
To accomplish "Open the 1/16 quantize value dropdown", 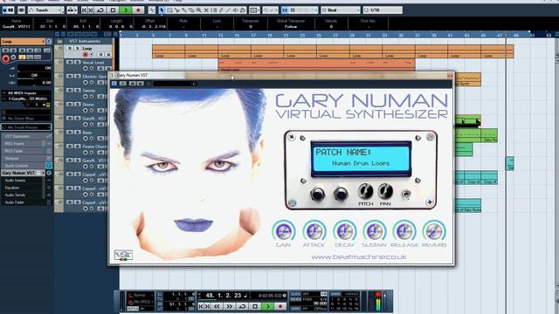I will point(383,10).
